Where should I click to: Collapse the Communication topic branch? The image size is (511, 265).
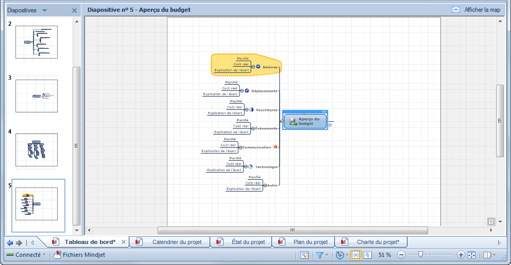pyautogui.click(x=241, y=147)
